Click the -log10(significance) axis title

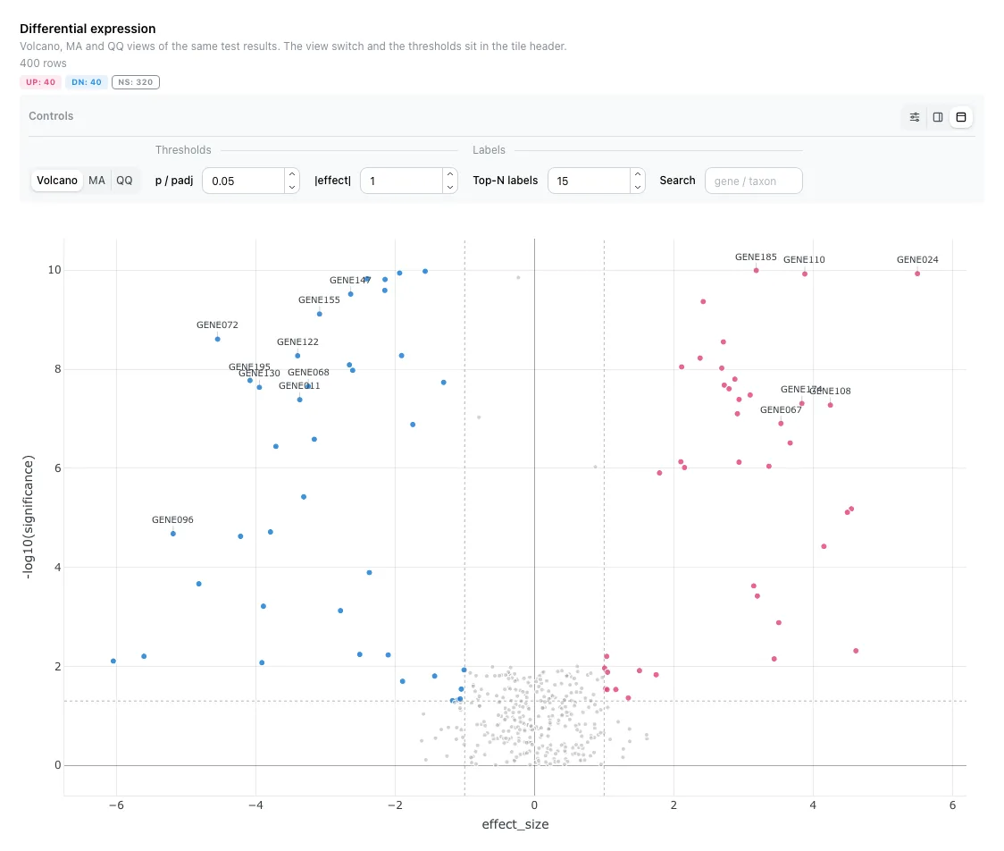pyautogui.click(x=29, y=518)
